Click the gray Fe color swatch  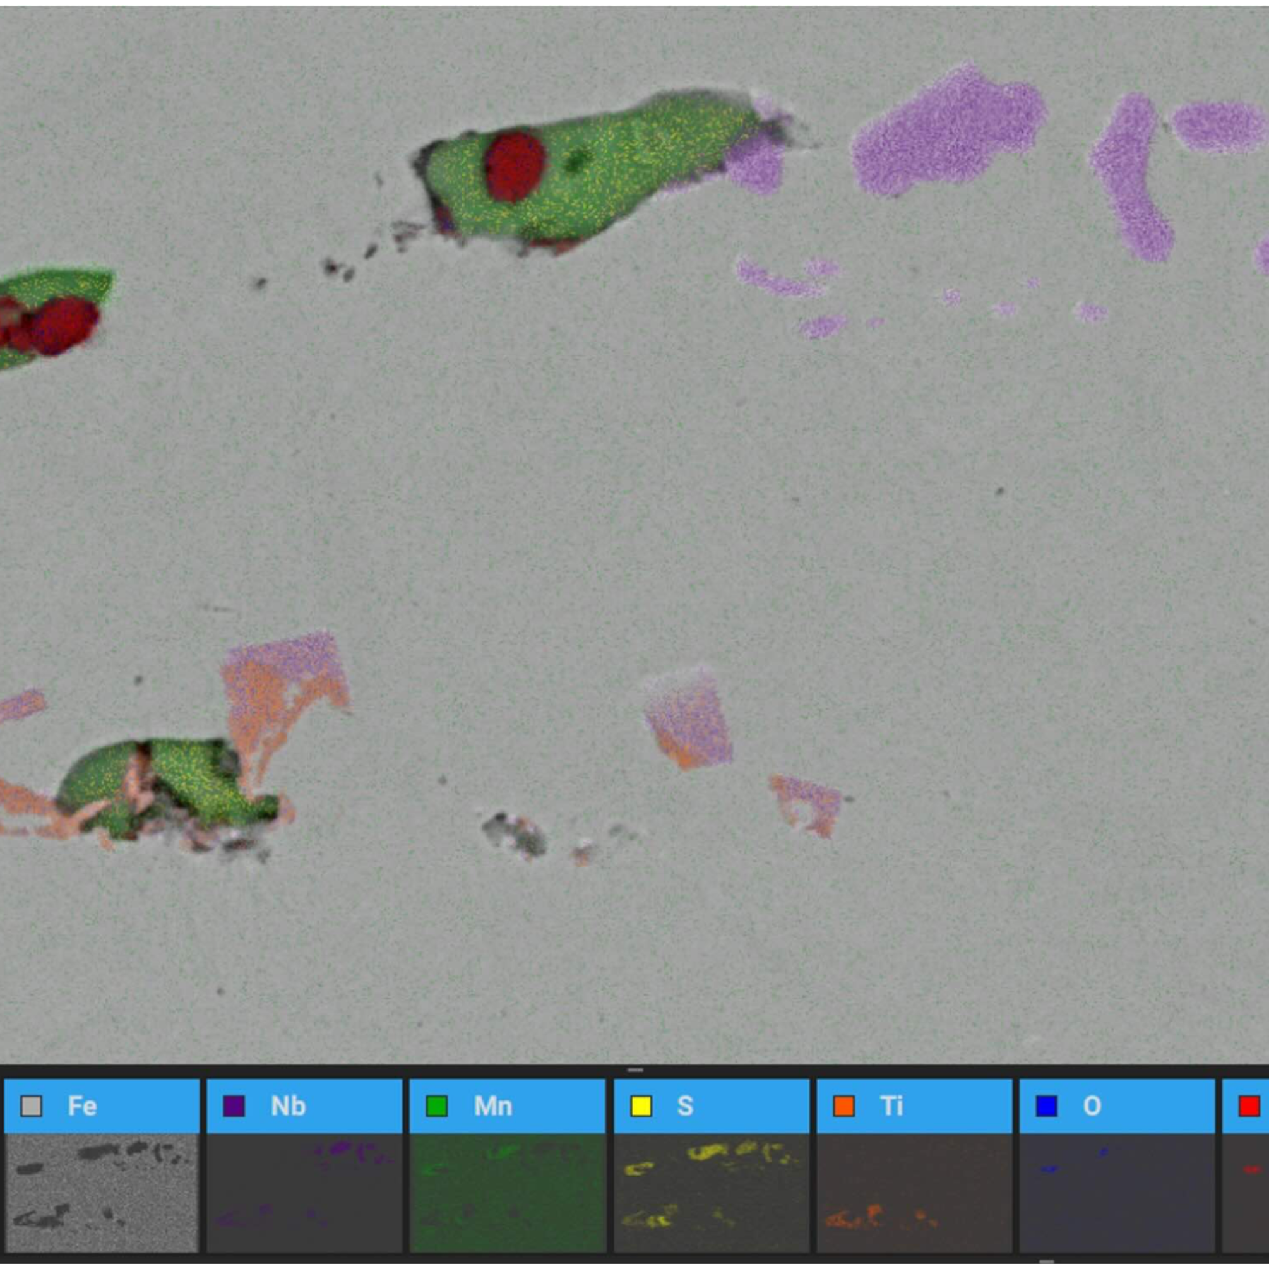pos(32,1106)
